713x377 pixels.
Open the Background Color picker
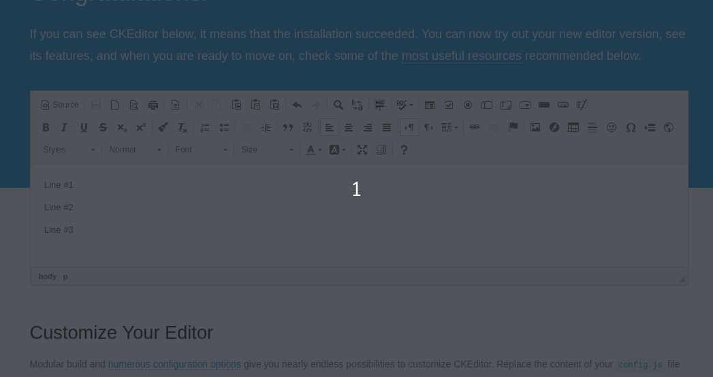pyautogui.click(x=337, y=150)
